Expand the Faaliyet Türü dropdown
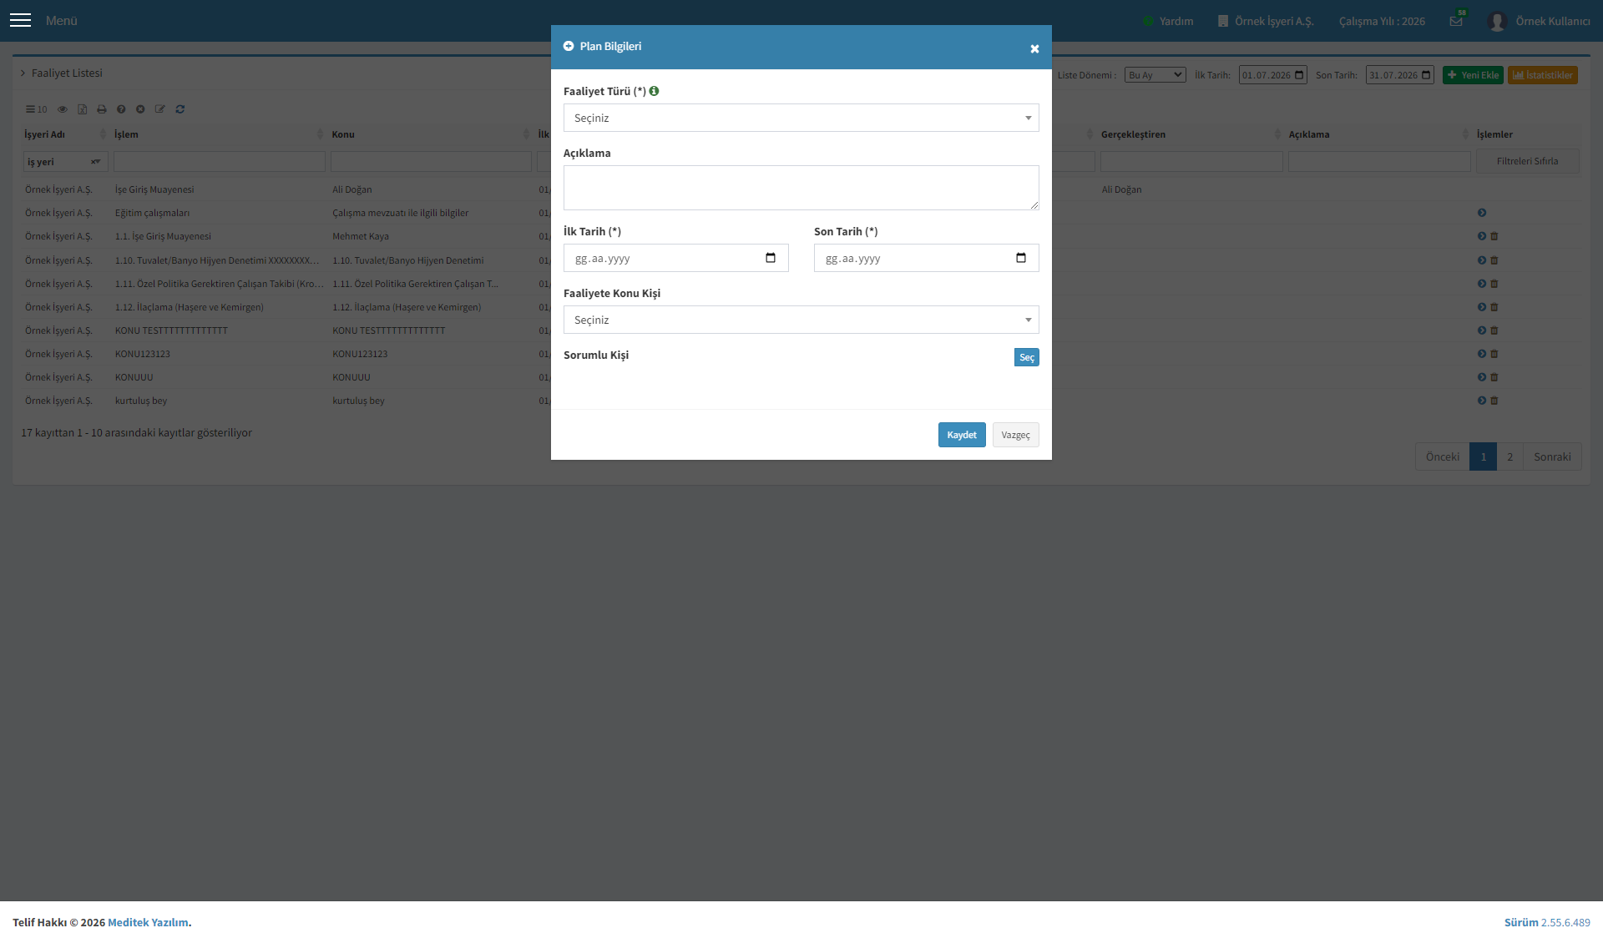Image resolution: width=1603 pixels, height=943 pixels. coord(801,118)
